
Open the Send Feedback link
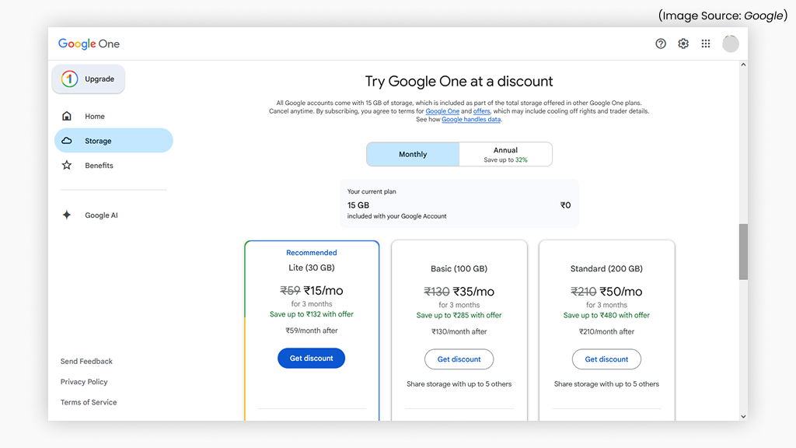coord(86,361)
